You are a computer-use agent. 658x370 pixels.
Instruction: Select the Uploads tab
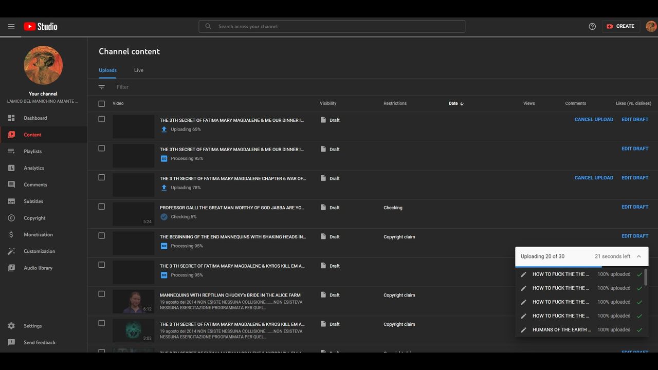pyautogui.click(x=107, y=70)
